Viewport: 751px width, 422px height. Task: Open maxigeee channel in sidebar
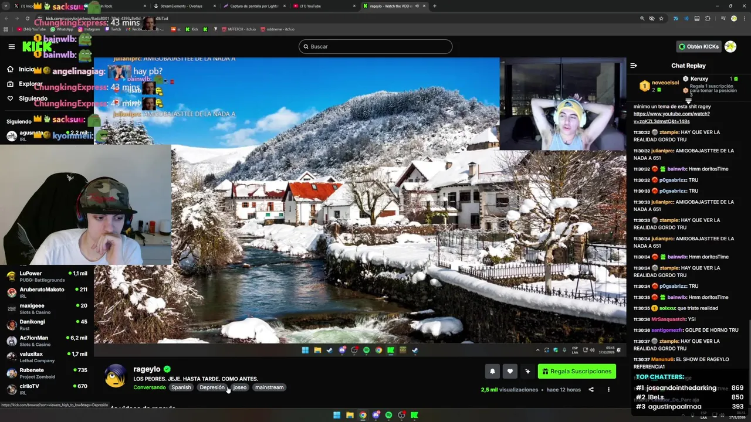(47, 308)
